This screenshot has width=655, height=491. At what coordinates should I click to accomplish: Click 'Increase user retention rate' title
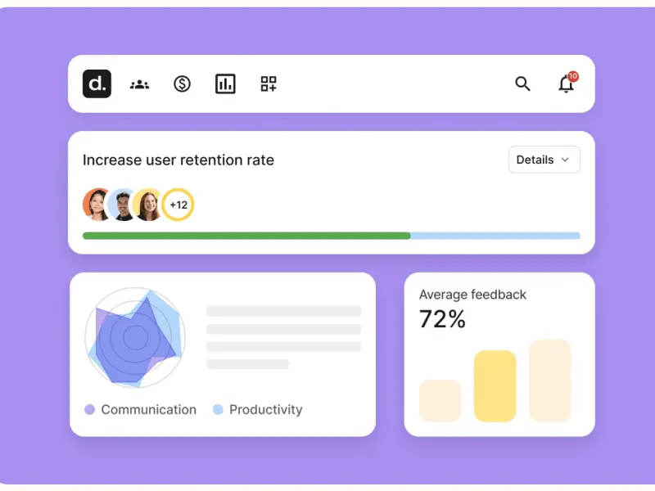pyautogui.click(x=178, y=160)
